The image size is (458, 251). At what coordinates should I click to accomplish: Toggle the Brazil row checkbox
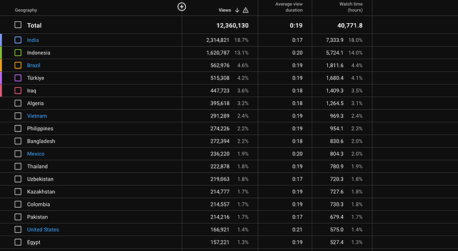pyautogui.click(x=18, y=65)
